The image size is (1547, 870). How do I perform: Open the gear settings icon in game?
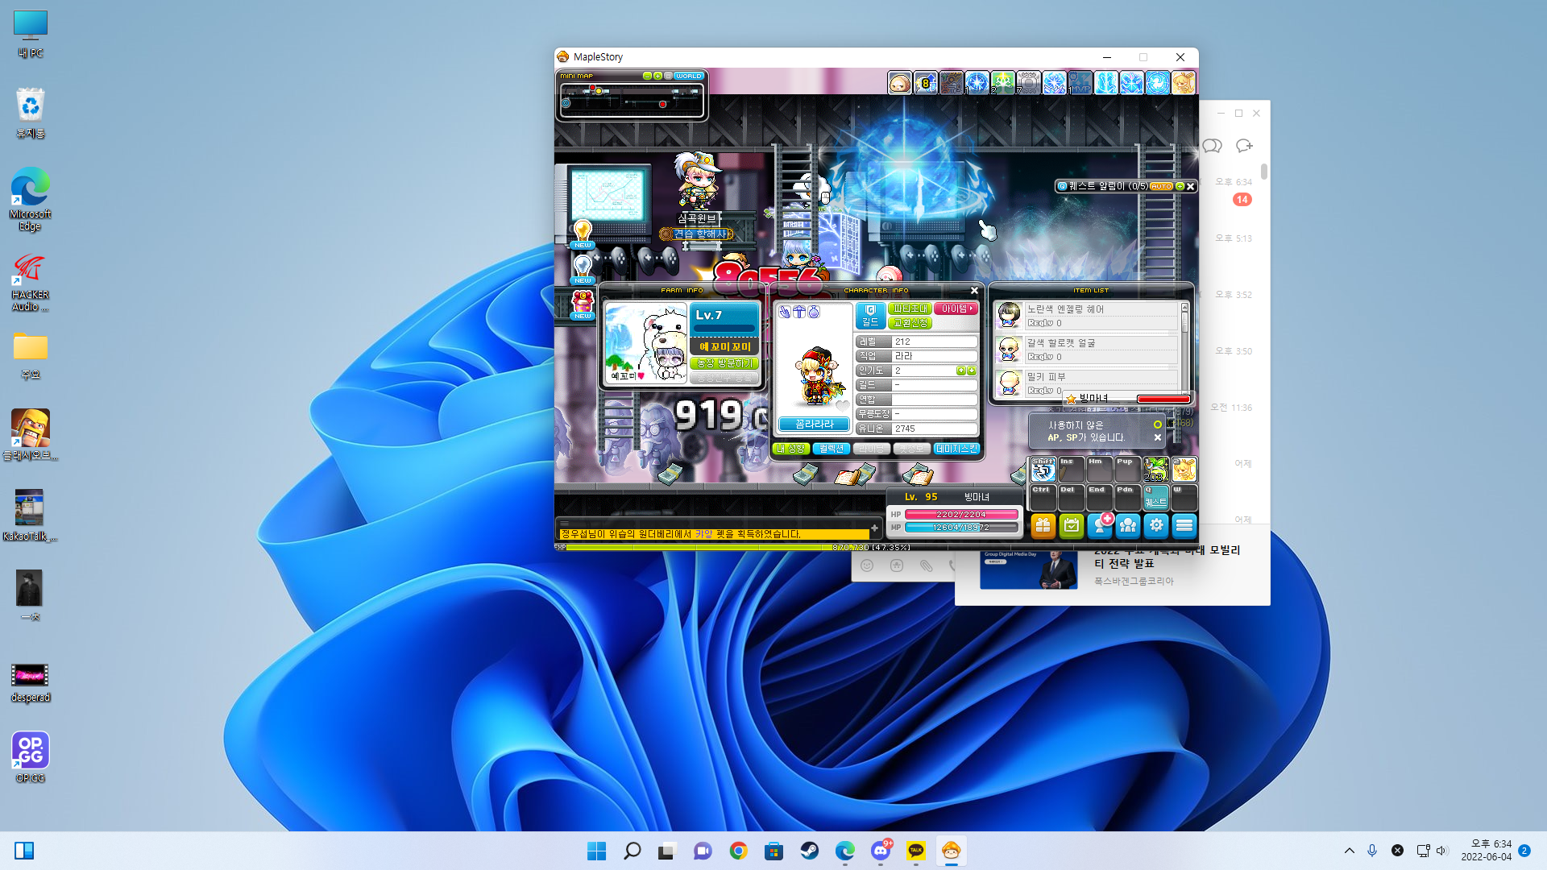point(1156,526)
